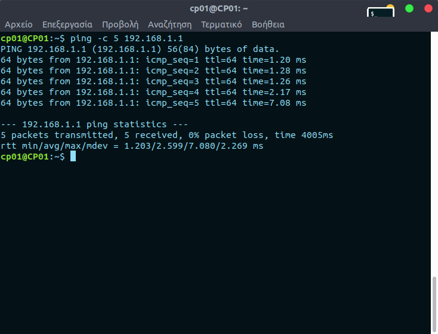This screenshot has width=438, height=334.
Task: Open the Αναζήτηση menu
Action: coord(169,24)
